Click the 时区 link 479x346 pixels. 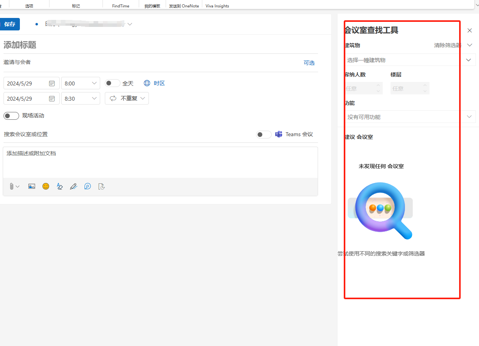(159, 83)
